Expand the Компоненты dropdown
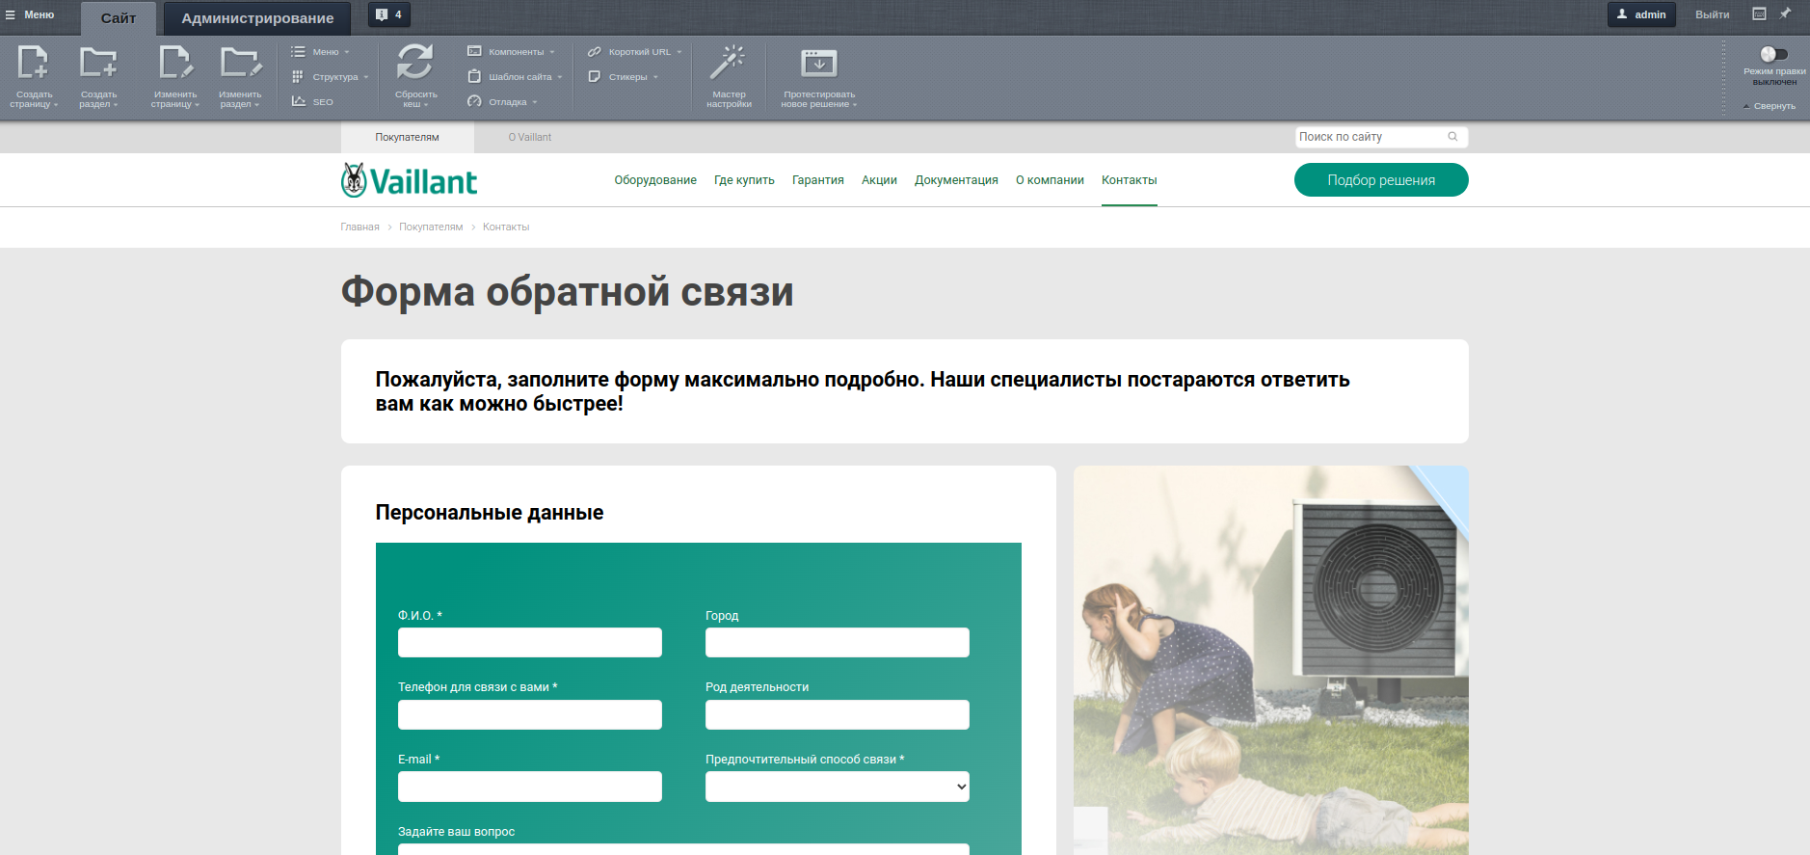The height and width of the screenshot is (855, 1810). coord(511,52)
